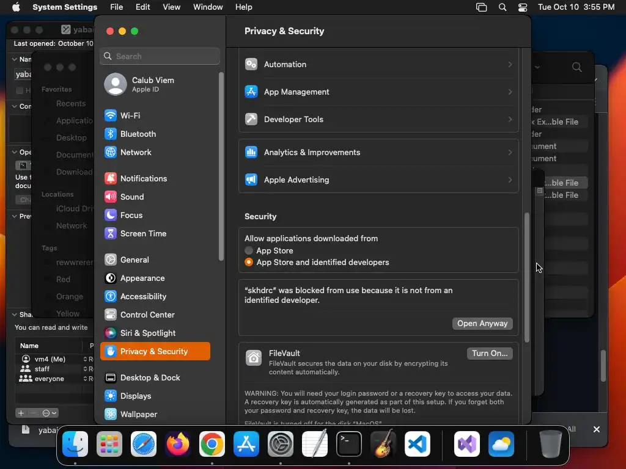Launch Finder from the Dock
The image size is (626, 469).
[x=75, y=444]
